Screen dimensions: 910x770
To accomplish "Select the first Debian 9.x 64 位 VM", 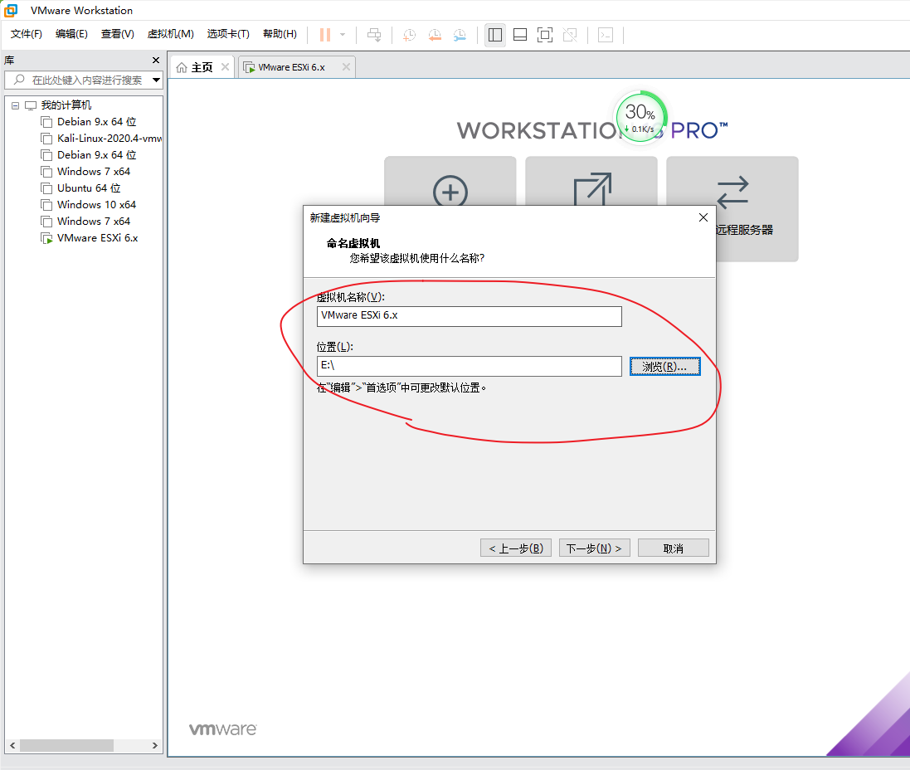I will coord(96,122).
